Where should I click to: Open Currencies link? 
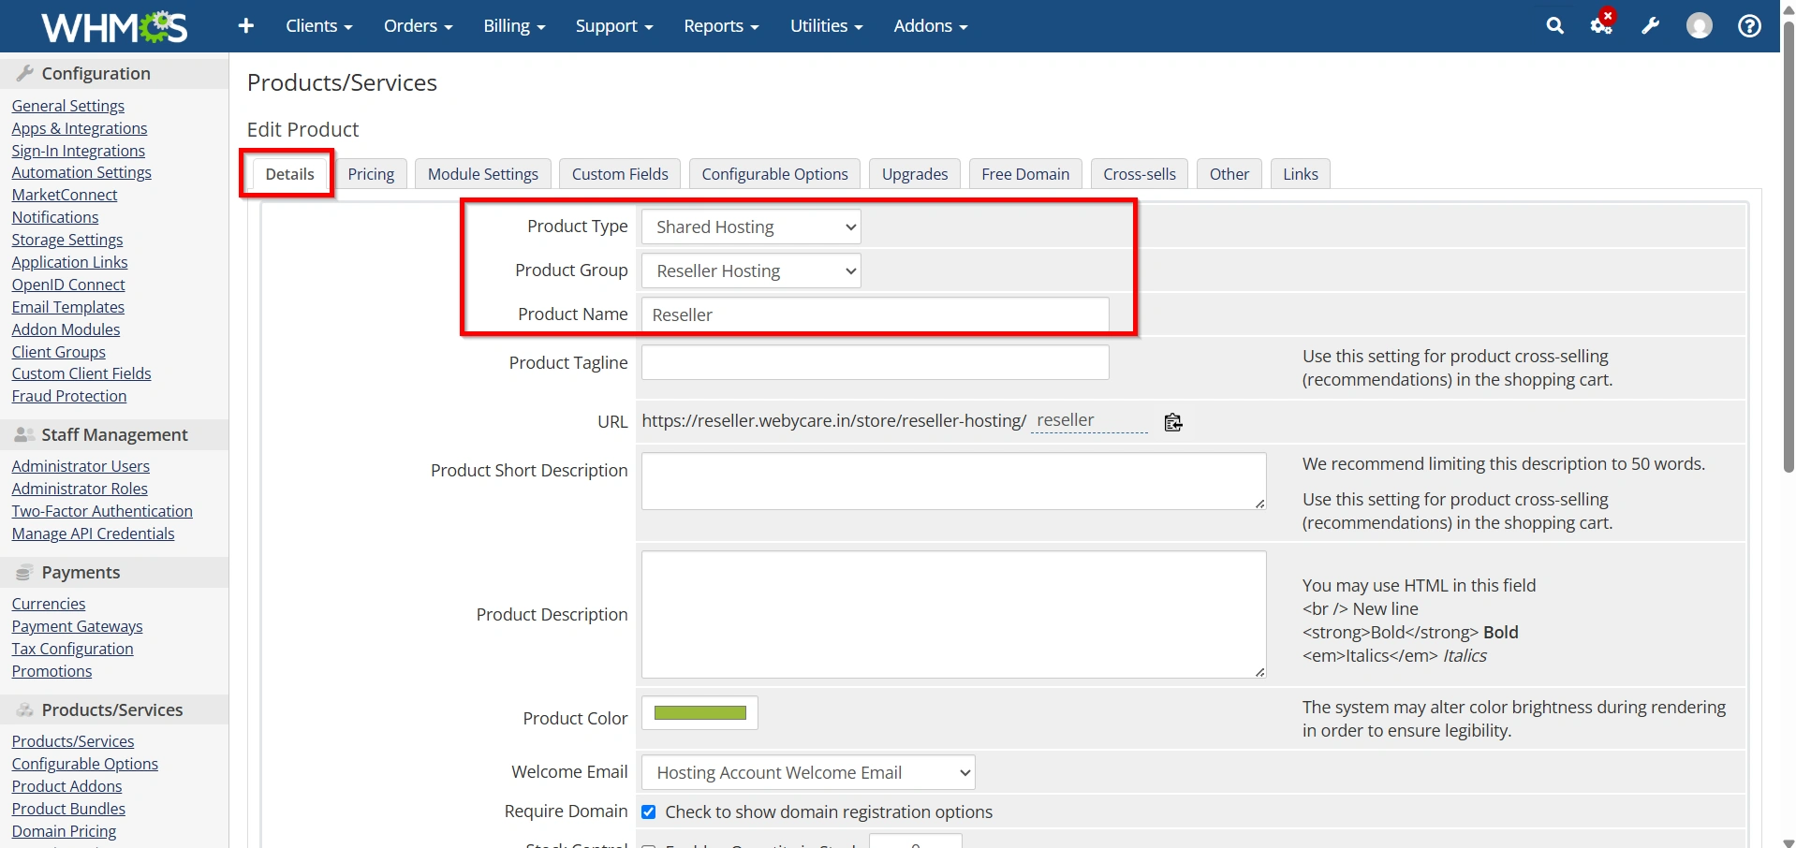point(49,604)
